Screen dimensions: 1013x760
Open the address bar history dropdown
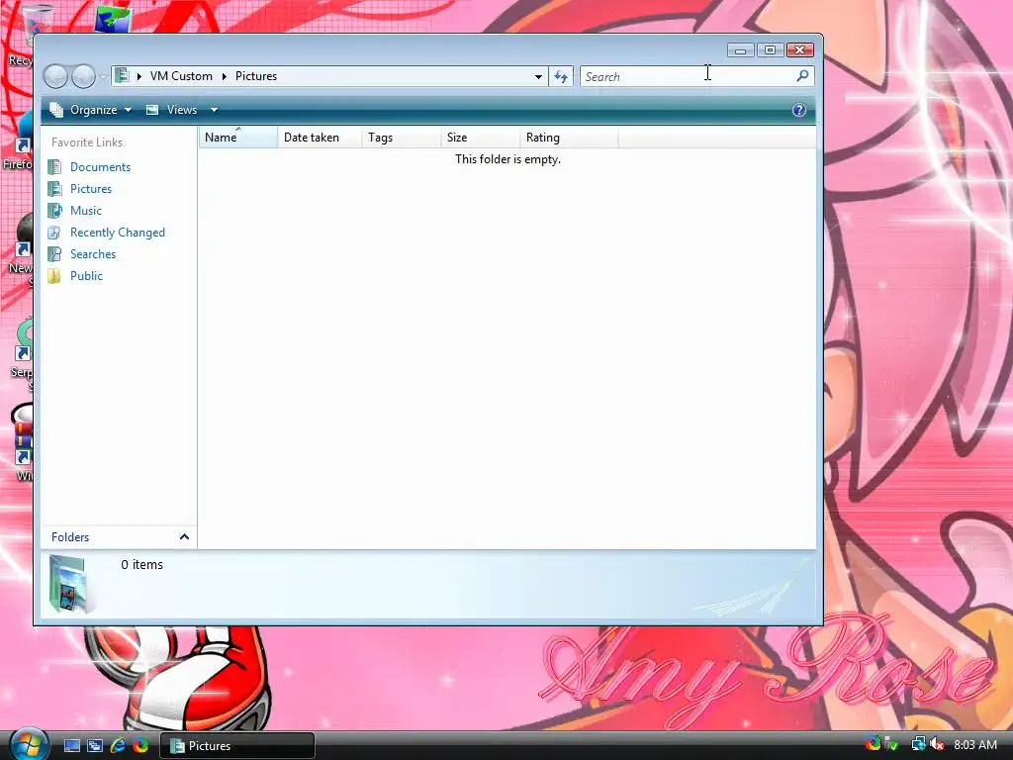coord(538,76)
